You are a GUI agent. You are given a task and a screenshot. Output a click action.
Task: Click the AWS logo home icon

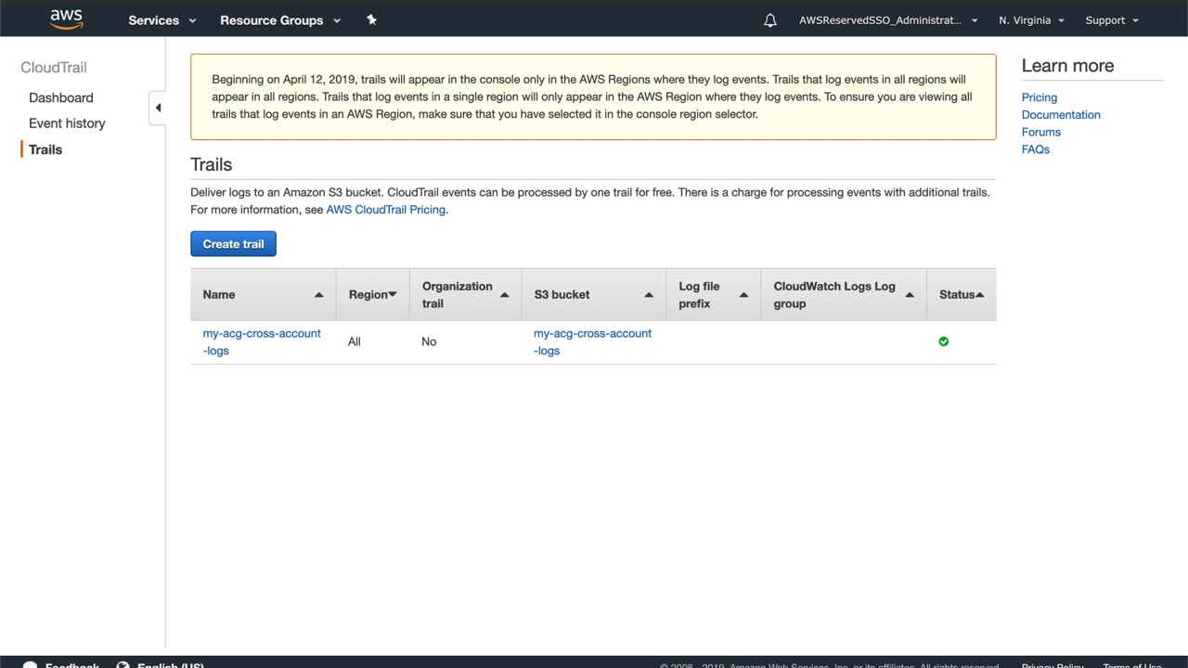coord(67,19)
